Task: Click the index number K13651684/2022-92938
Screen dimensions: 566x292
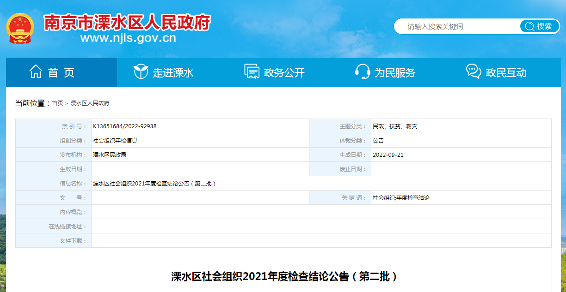Action: pyautogui.click(x=125, y=126)
